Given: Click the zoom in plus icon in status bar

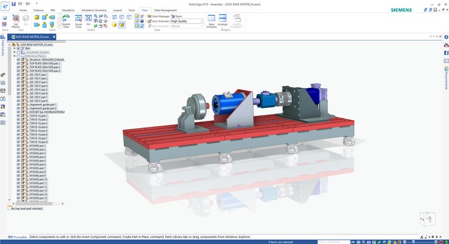Looking at the screenshot, I should (436, 242).
